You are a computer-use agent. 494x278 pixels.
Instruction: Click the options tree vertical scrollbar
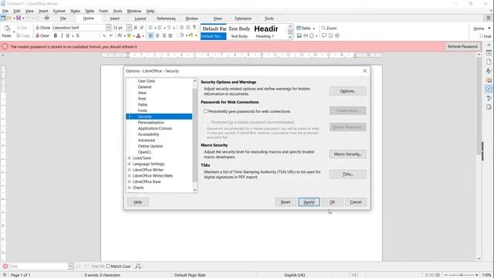pyautogui.click(x=195, y=136)
